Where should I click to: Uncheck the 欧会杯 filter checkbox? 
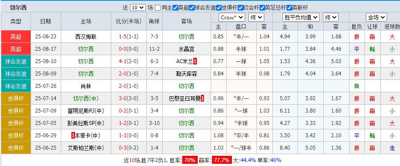(x=240, y=8)
